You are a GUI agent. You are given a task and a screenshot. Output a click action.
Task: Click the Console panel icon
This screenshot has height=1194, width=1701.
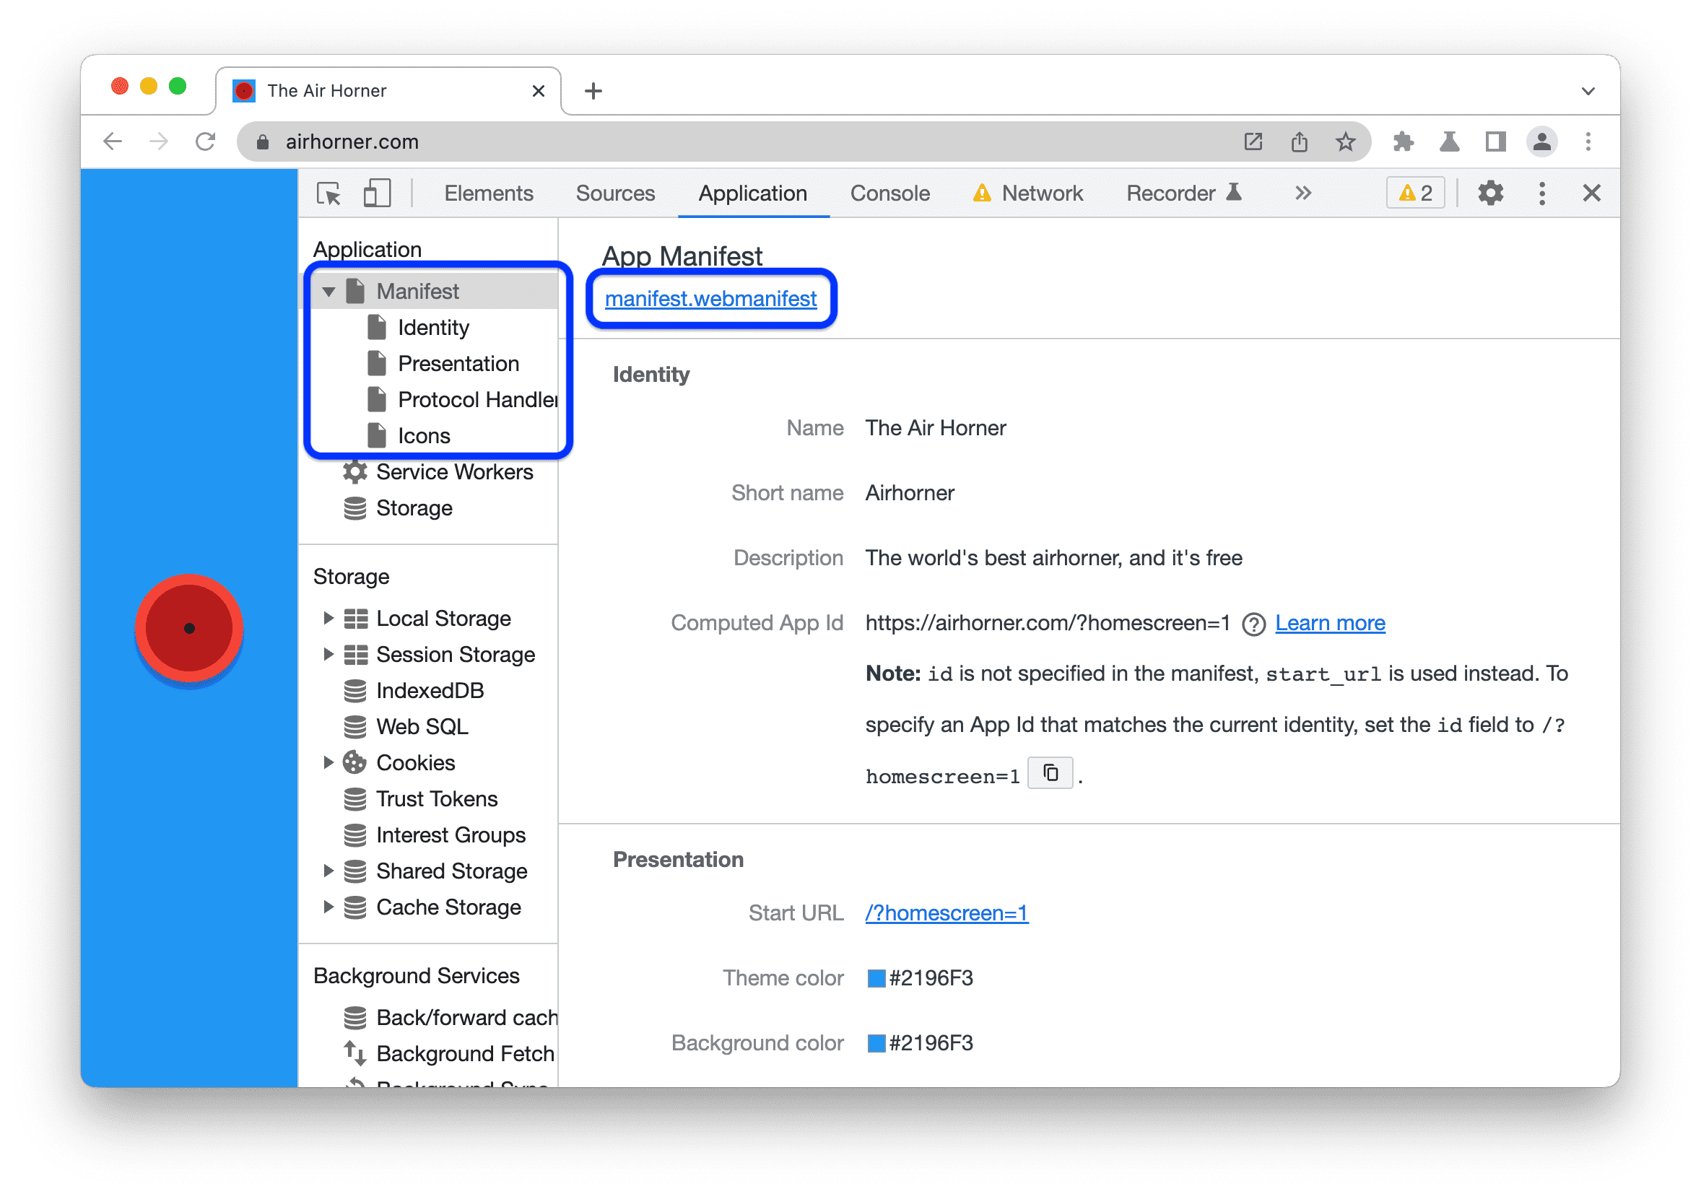[x=889, y=193]
